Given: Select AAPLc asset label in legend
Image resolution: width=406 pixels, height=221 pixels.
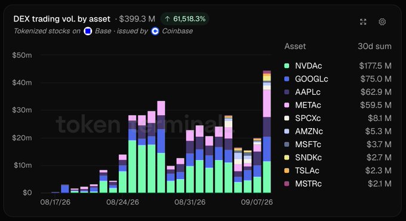Looking at the screenshot, I should click(308, 92).
